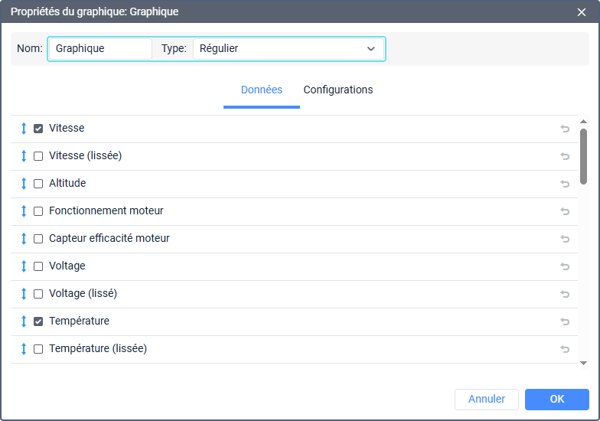This screenshot has height=421, width=600.
Task: Open the Type dropdown showing Régulier
Action: [289, 48]
